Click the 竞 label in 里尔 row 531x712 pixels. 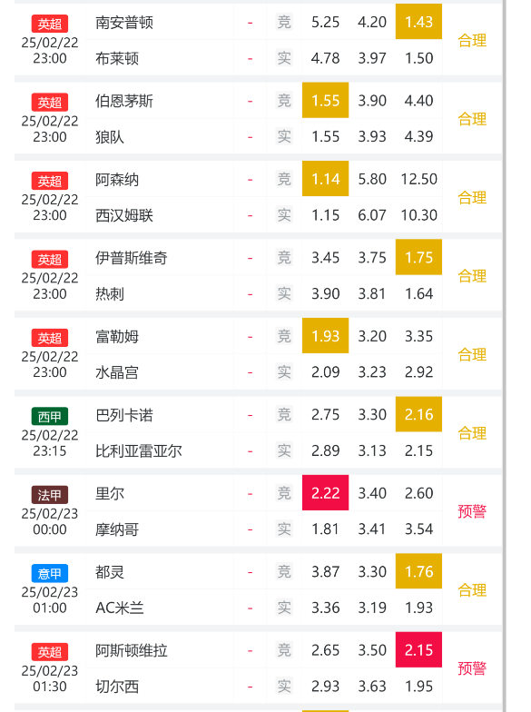point(284,493)
